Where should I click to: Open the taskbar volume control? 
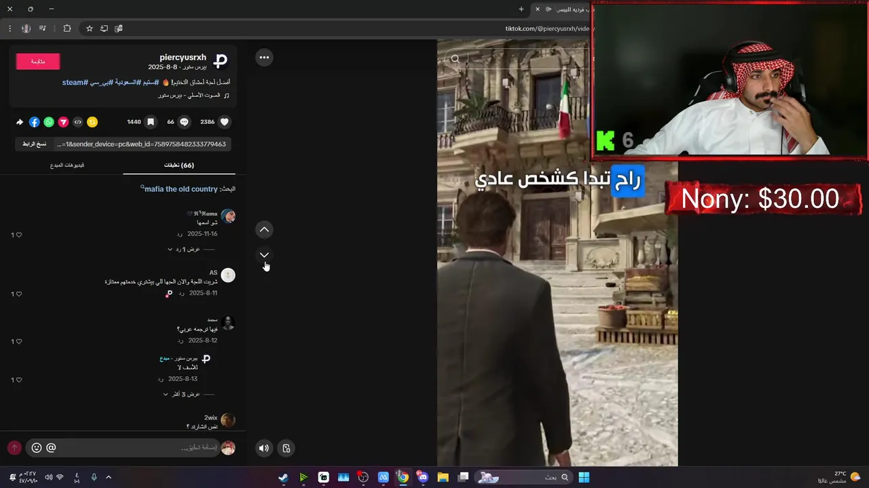(x=48, y=477)
